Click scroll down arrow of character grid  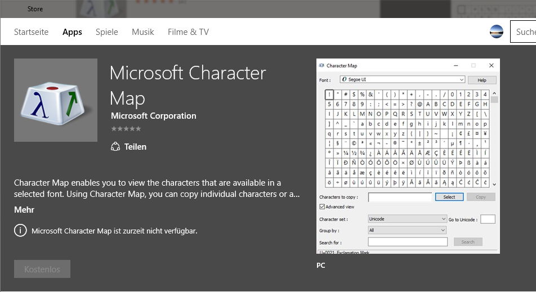(x=494, y=184)
